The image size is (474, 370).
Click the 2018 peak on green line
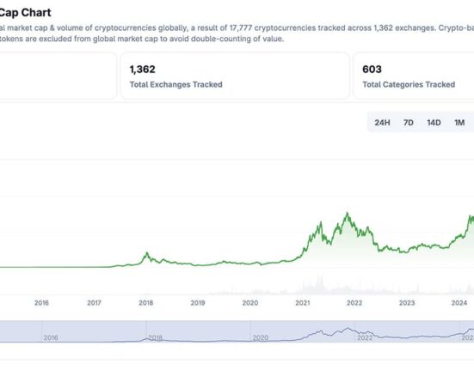pyautogui.click(x=147, y=253)
